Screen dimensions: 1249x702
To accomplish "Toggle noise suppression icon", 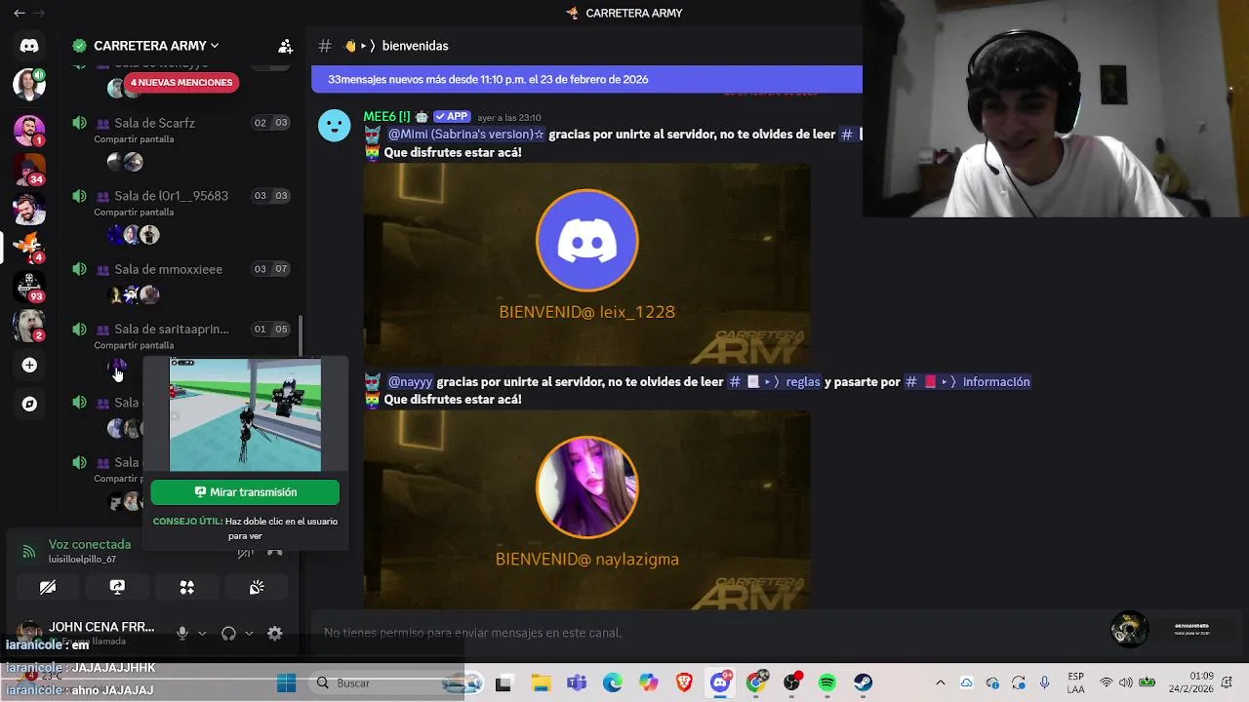I will point(245,552).
